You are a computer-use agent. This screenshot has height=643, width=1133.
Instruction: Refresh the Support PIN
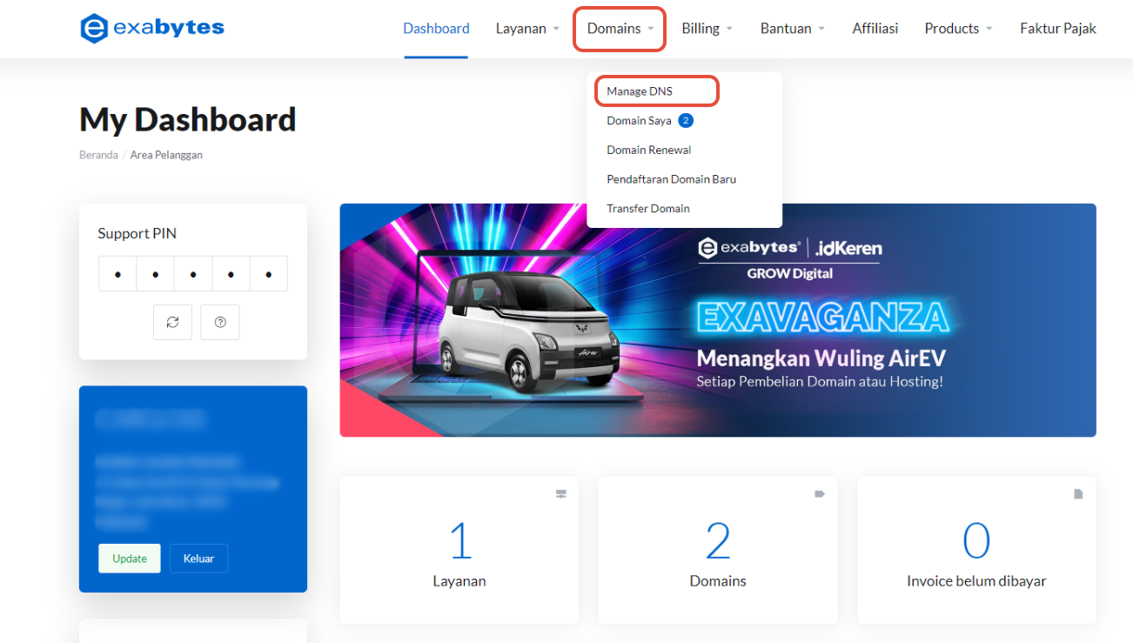[x=172, y=322]
